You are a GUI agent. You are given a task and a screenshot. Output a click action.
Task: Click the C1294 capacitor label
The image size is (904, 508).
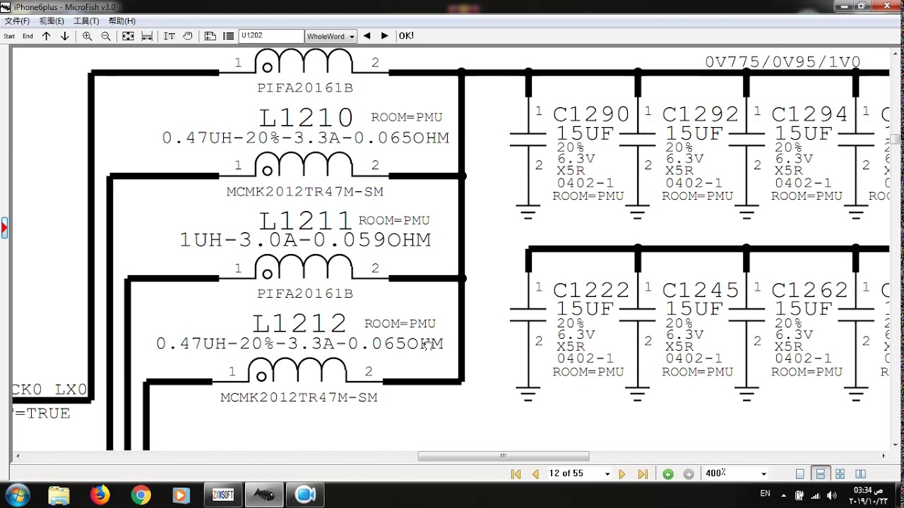810,114
